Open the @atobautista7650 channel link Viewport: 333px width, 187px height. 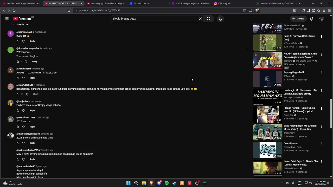(x=25, y=166)
